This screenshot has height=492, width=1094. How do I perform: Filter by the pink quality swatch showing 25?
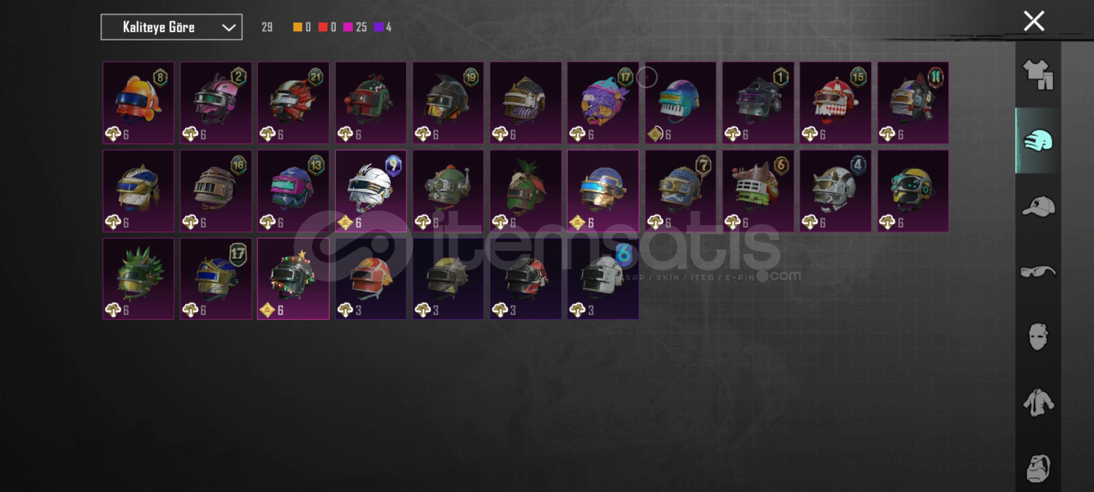coord(348,27)
